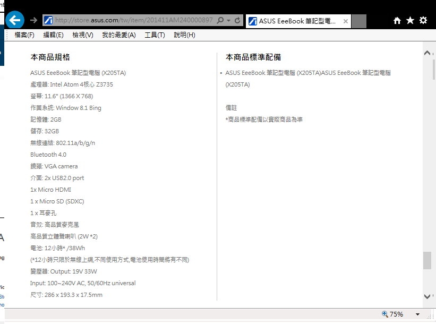Click the 75% zoom percentage text
Viewport: 436px width, 324px height.
tap(397, 314)
